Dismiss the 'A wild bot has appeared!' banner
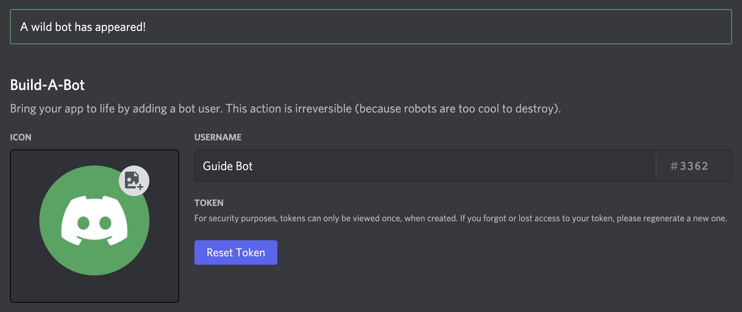 coord(371,27)
